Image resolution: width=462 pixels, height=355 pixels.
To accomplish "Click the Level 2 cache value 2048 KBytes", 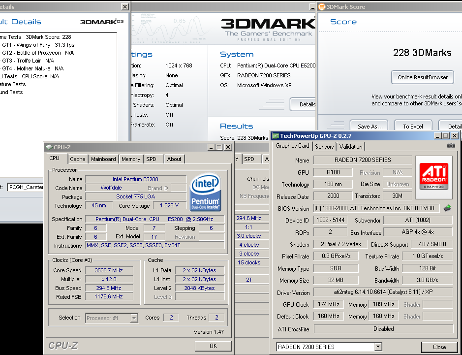I will click(x=199, y=288).
